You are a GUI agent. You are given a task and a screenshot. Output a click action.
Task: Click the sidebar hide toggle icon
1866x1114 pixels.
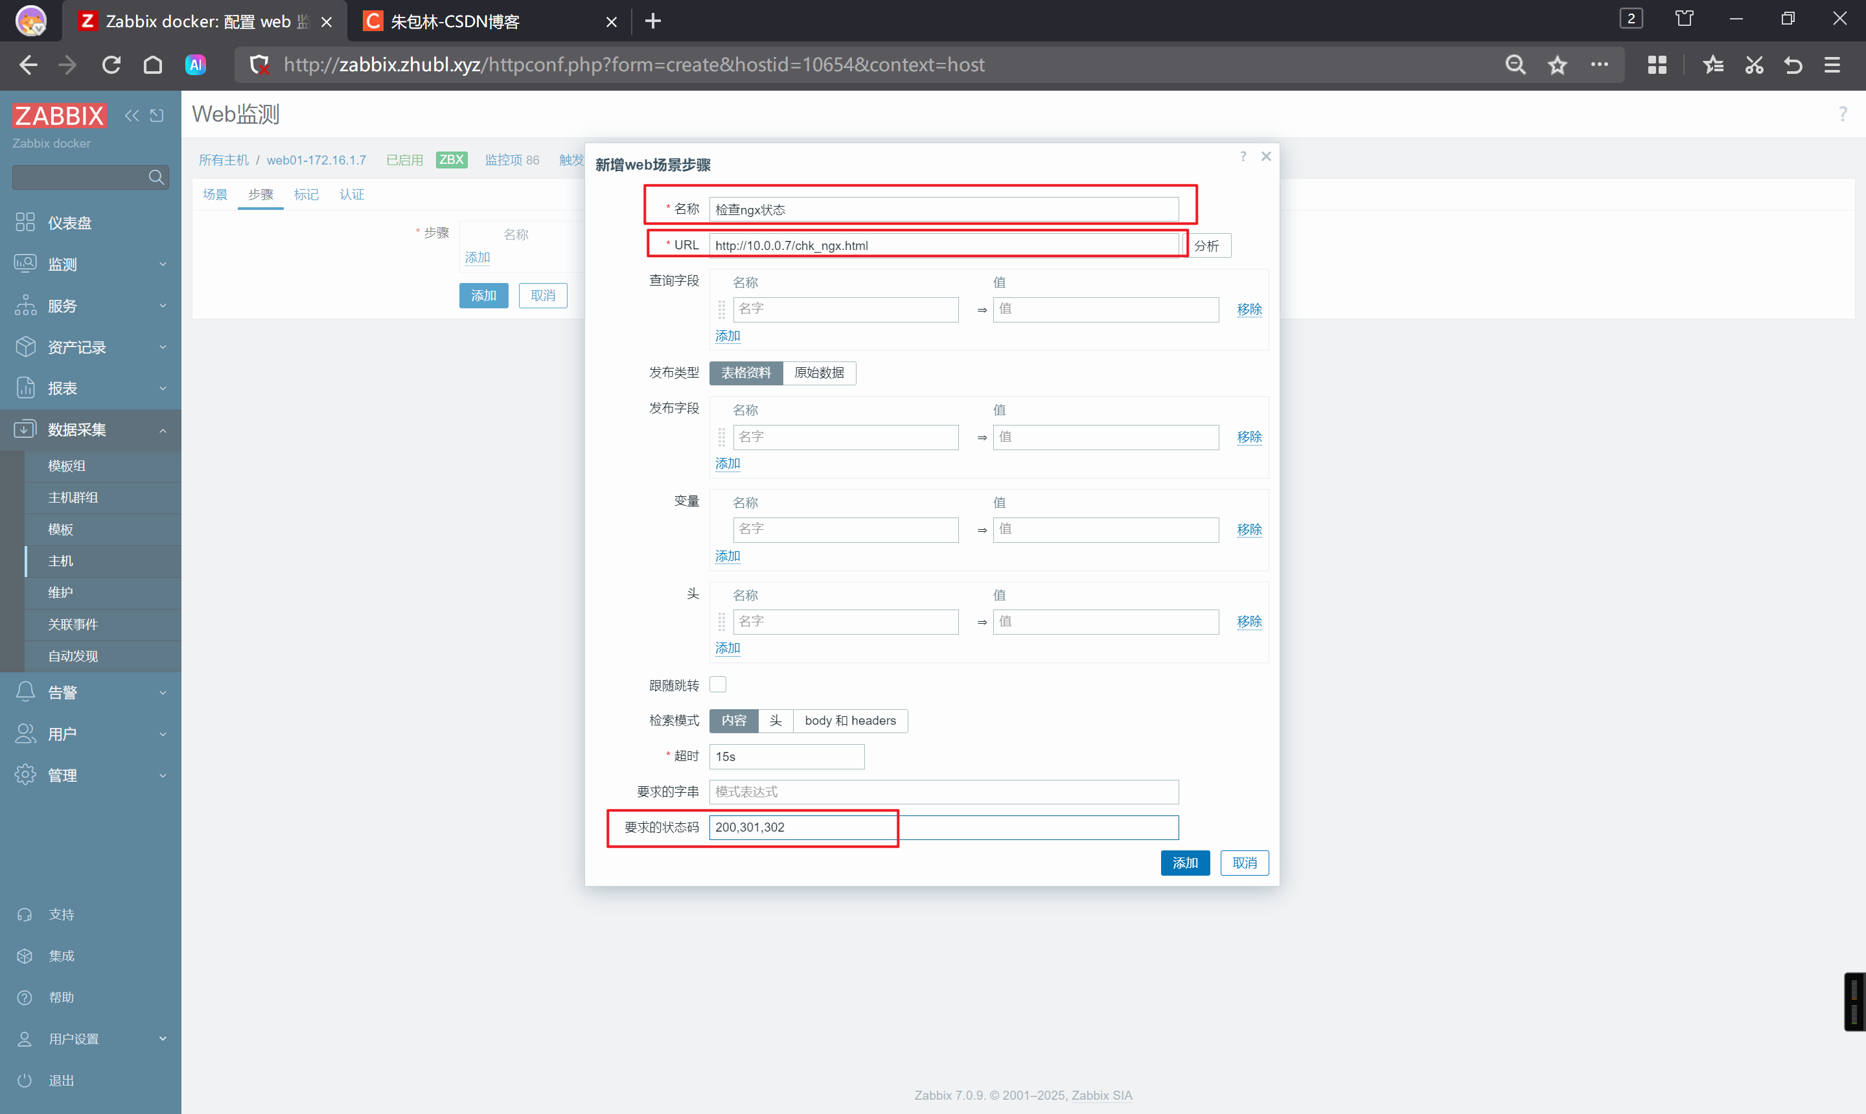[x=156, y=115]
